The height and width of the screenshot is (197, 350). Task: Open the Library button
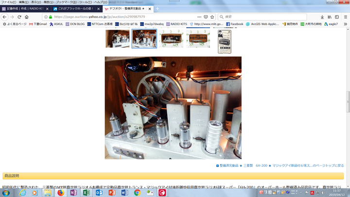click(330, 17)
